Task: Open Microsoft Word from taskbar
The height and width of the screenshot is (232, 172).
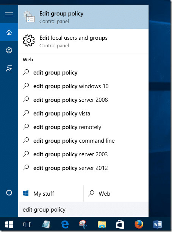Action: click(x=157, y=224)
